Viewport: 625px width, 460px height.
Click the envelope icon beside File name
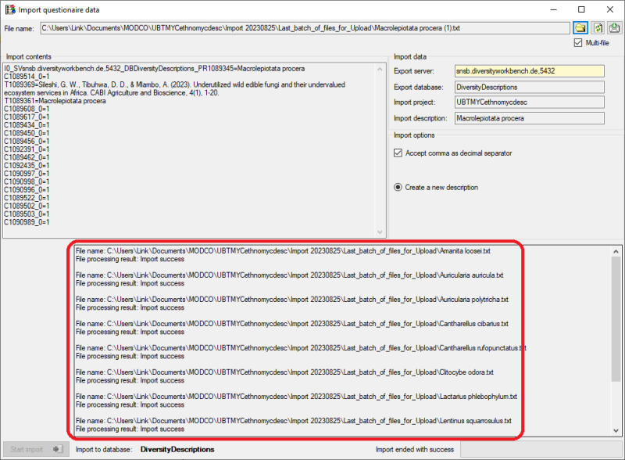614,28
